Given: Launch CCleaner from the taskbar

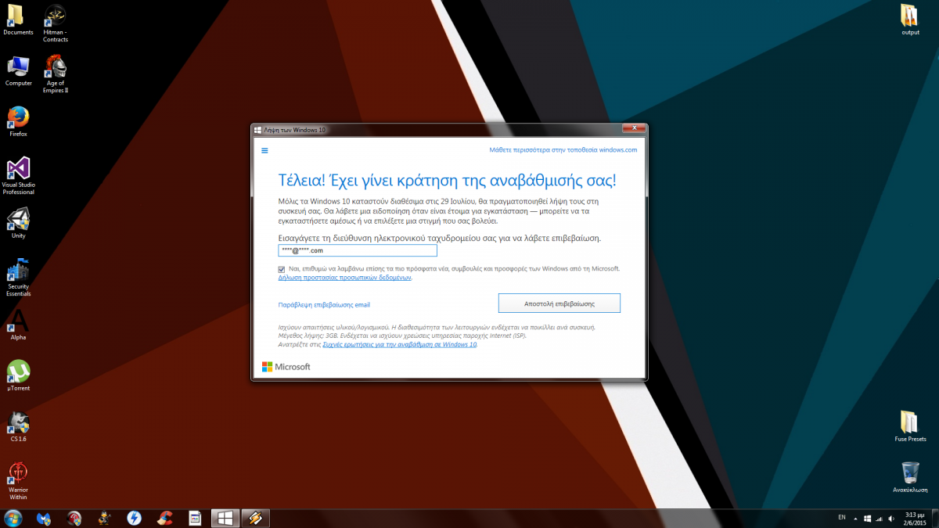Looking at the screenshot, I should click(x=164, y=518).
